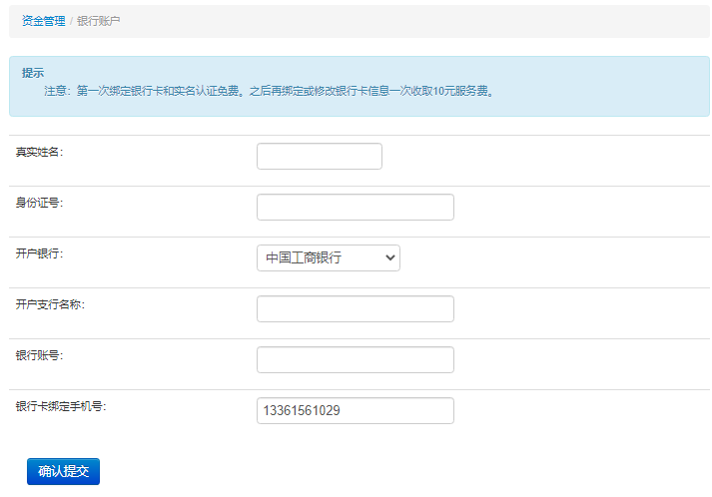Click the 资金管理 breadcrumb link
The image size is (712, 497).
43,21
